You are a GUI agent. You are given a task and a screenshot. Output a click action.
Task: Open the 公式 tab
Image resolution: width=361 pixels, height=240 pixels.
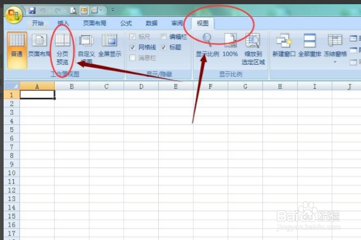(x=126, y=23)
